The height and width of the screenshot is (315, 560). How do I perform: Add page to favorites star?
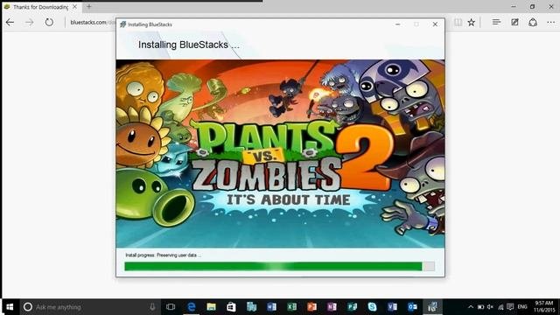tap(472, 22)
